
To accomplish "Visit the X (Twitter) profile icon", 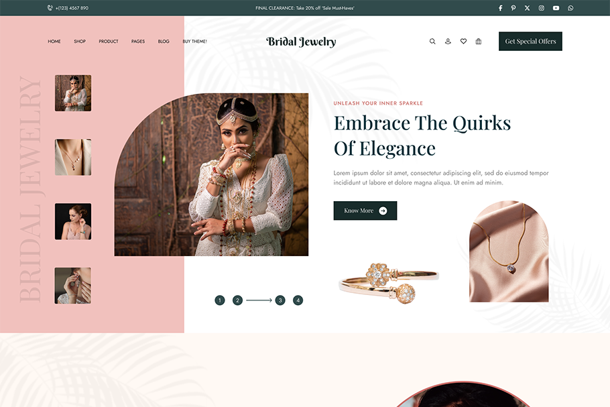I will click(x=527, y=8).
